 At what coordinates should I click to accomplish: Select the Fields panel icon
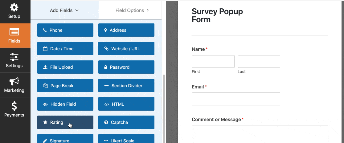tap(14, 32)
